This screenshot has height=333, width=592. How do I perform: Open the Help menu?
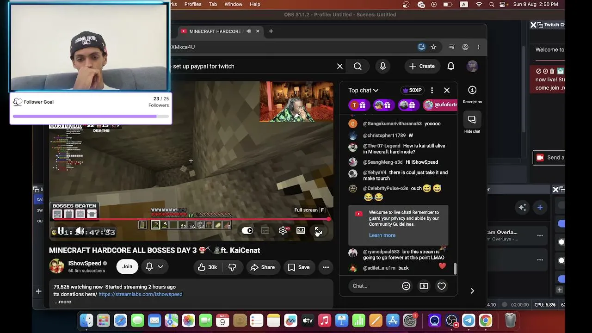255,4
